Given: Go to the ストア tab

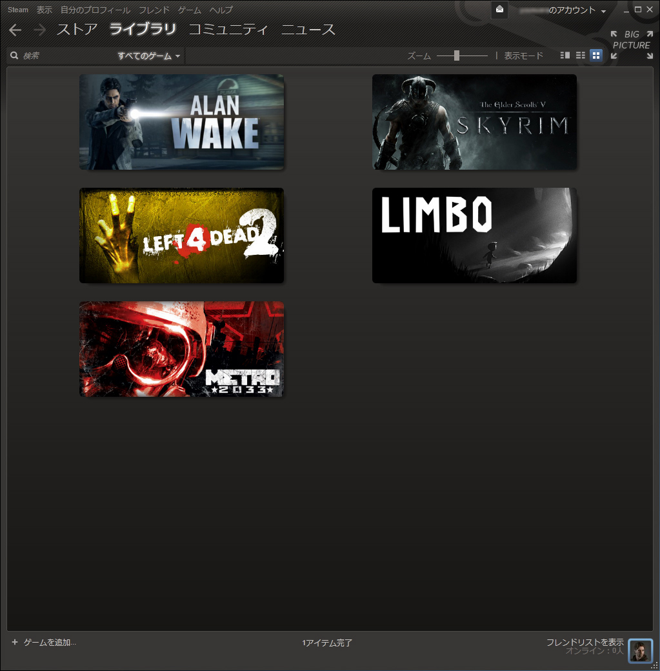Looking at the screenshot, I should coord(77,29).
